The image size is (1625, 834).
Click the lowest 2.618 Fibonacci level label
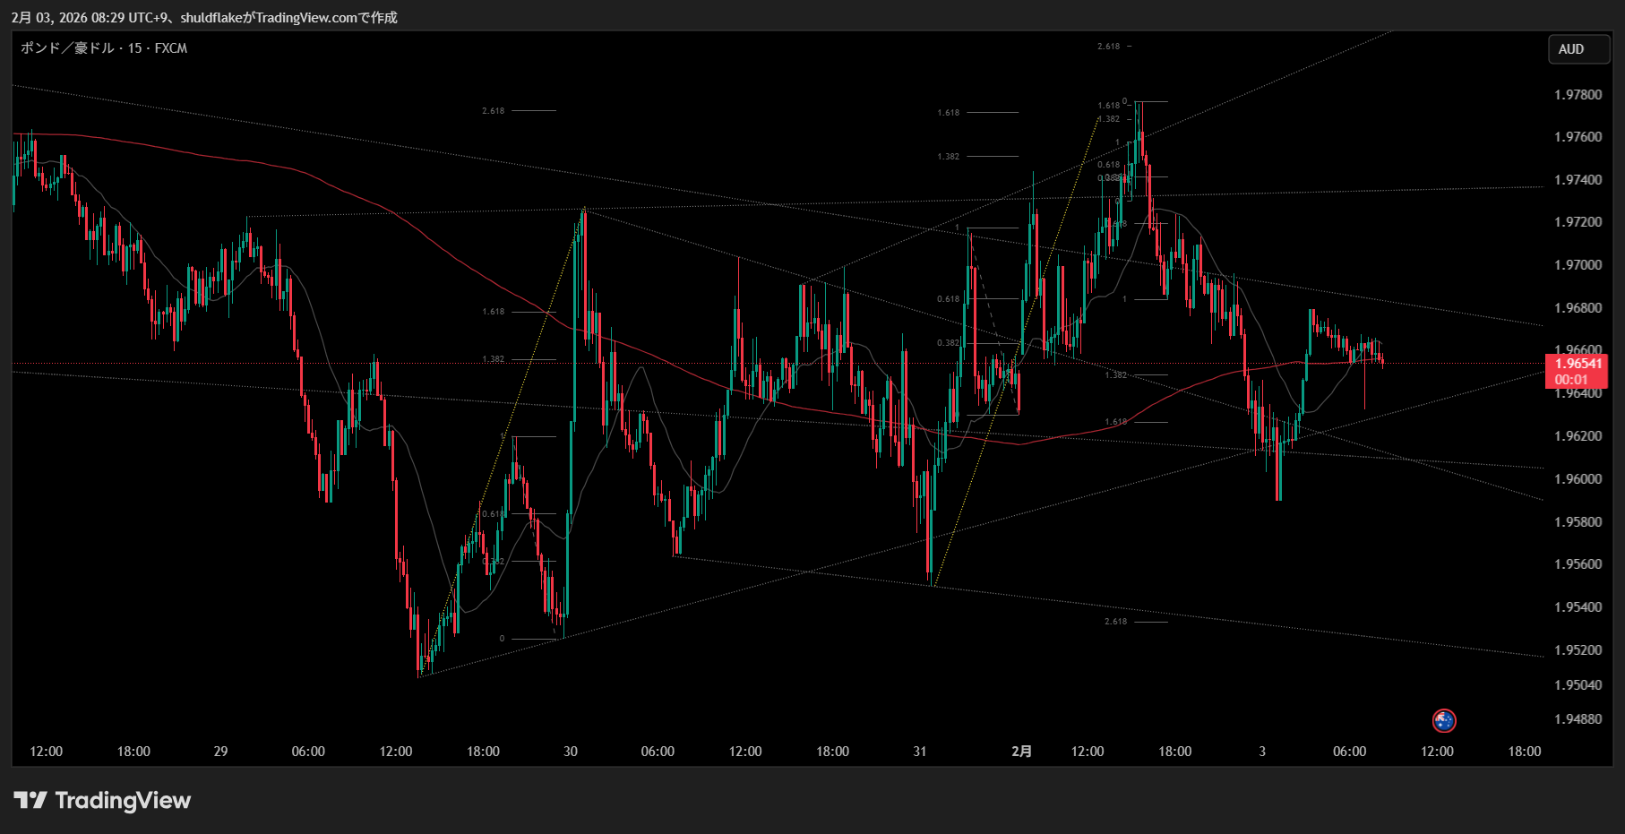pos(1115,622)
